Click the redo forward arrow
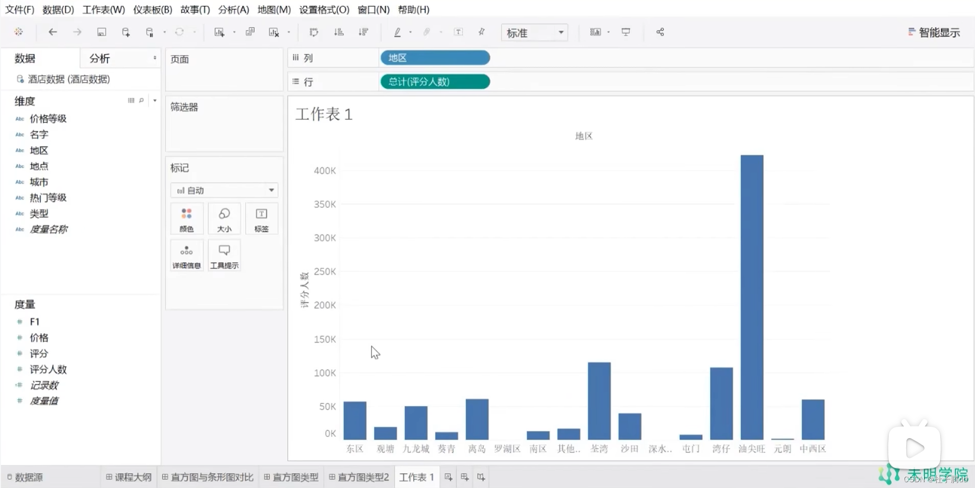The image size is (975, 488). click(77, 32)
